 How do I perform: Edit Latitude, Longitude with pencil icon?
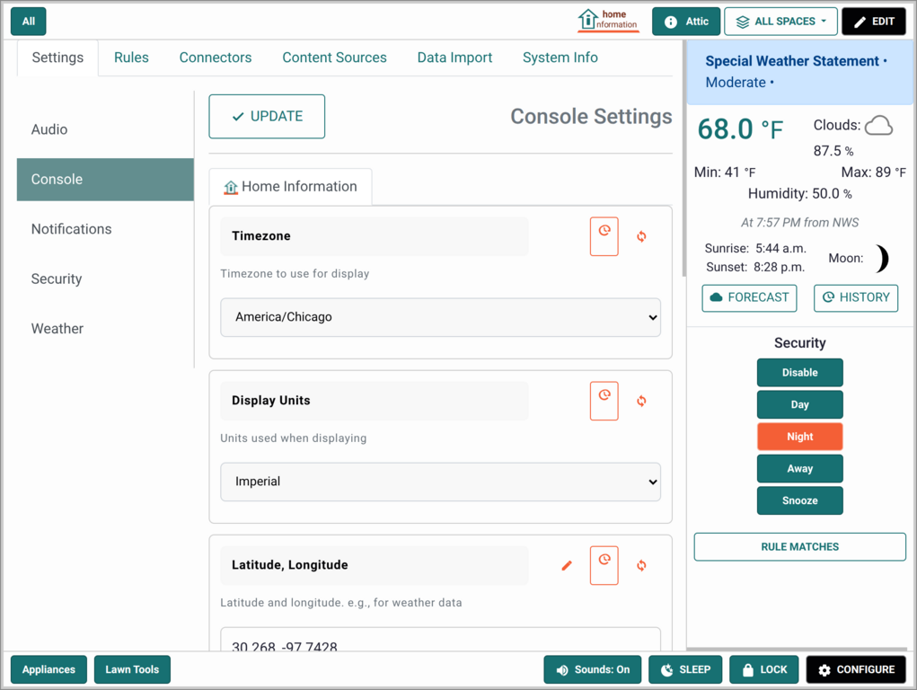[x=567, y=565]
